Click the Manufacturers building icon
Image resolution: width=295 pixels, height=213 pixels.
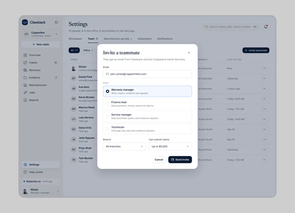tap(25, 85)
